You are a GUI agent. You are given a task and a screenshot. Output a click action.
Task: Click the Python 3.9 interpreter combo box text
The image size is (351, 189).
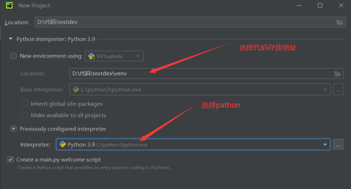click(x=81, y=145)
